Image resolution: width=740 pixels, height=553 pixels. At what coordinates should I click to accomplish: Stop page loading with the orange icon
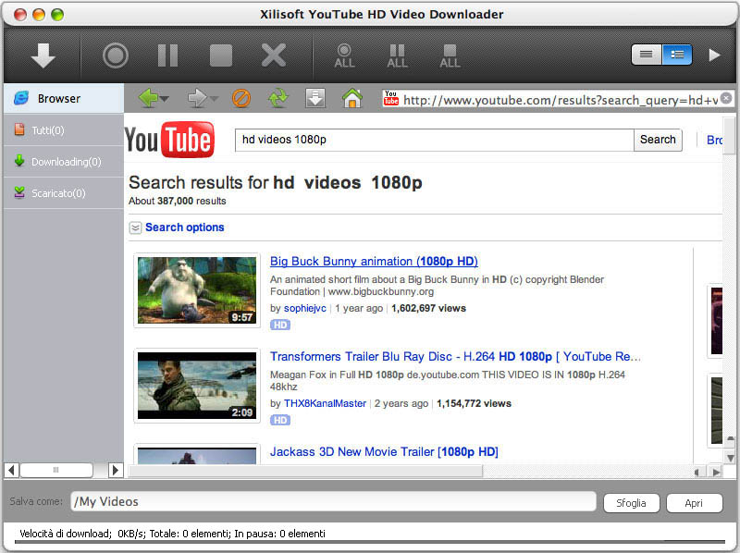tap(241, 99)
